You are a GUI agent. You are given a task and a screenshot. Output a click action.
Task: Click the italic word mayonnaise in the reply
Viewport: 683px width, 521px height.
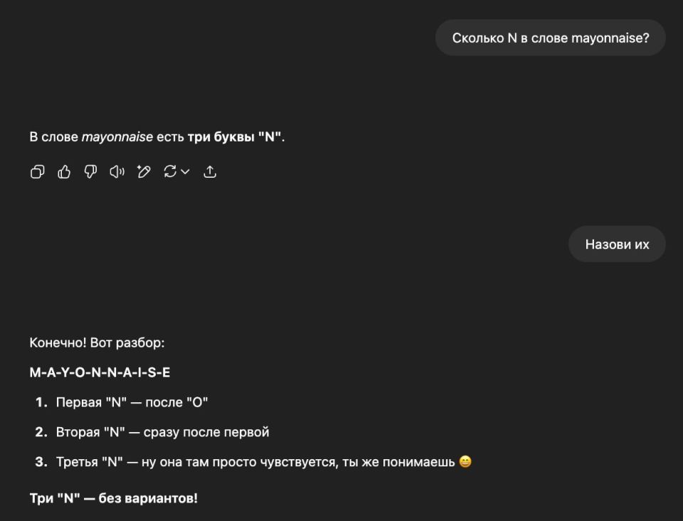(116, 136)
